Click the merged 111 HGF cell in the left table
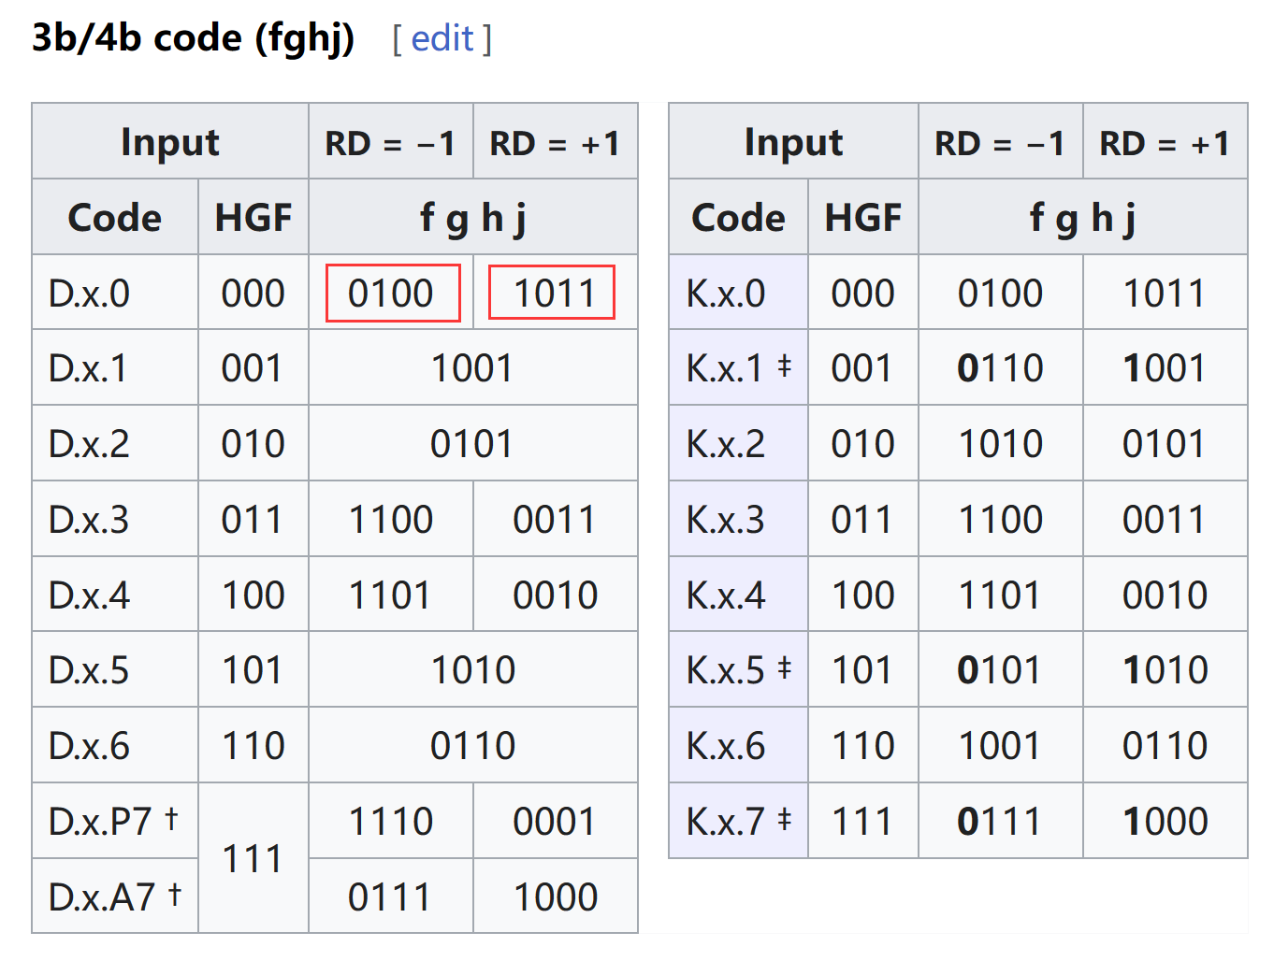 [253, 859]
